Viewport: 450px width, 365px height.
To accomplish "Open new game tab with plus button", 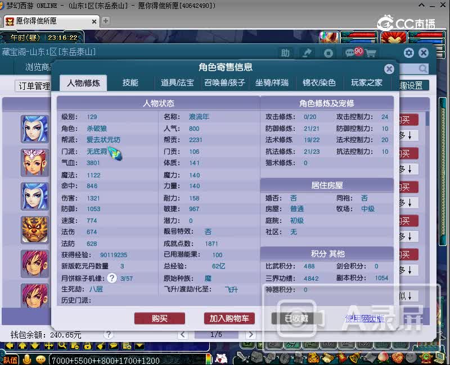I will click(x=106, y=21).
